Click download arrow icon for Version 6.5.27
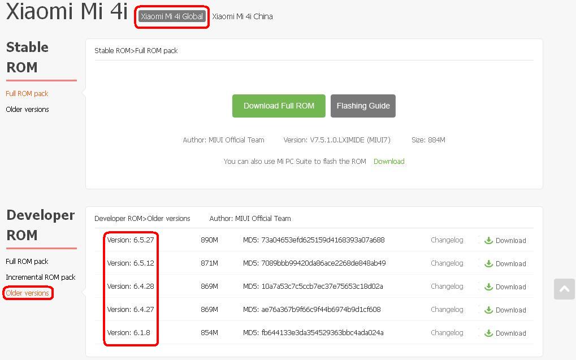 coord(488,240)
